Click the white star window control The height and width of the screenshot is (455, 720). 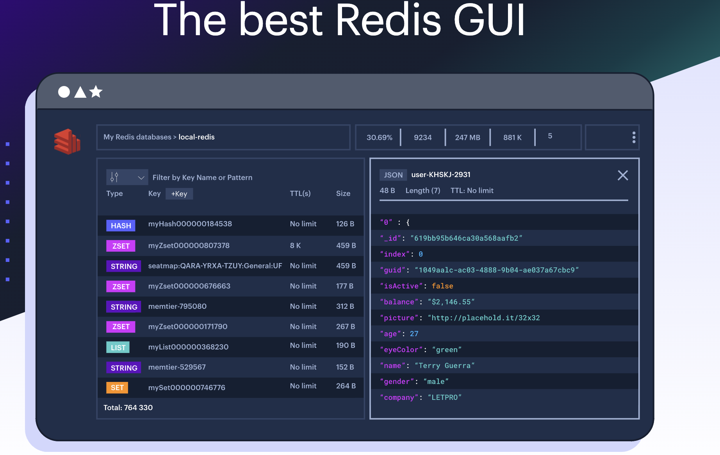coord(96,92)
